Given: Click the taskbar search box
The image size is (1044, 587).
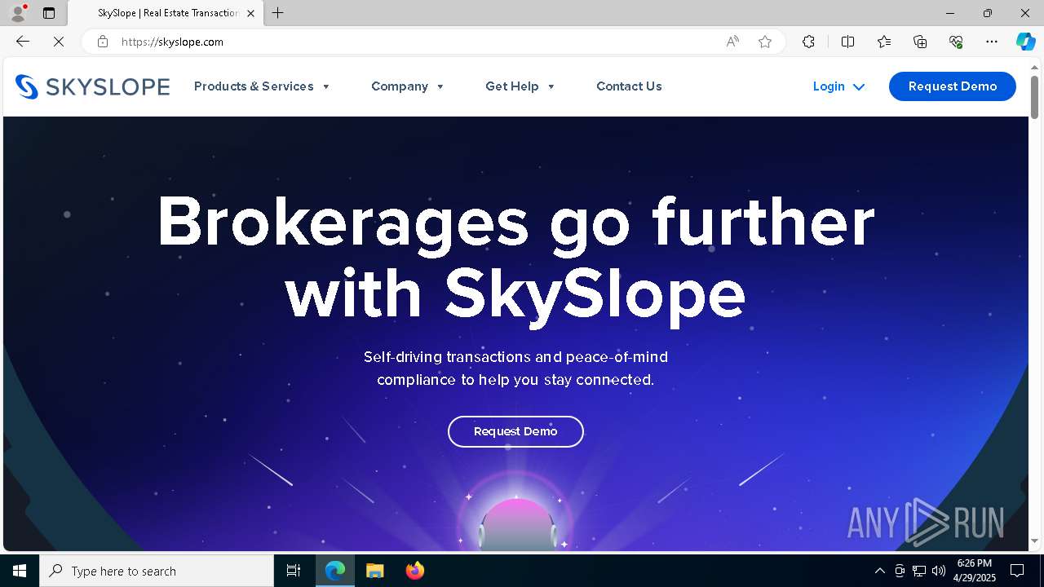Looking at the screenshot, I should (x=157, y=571).
